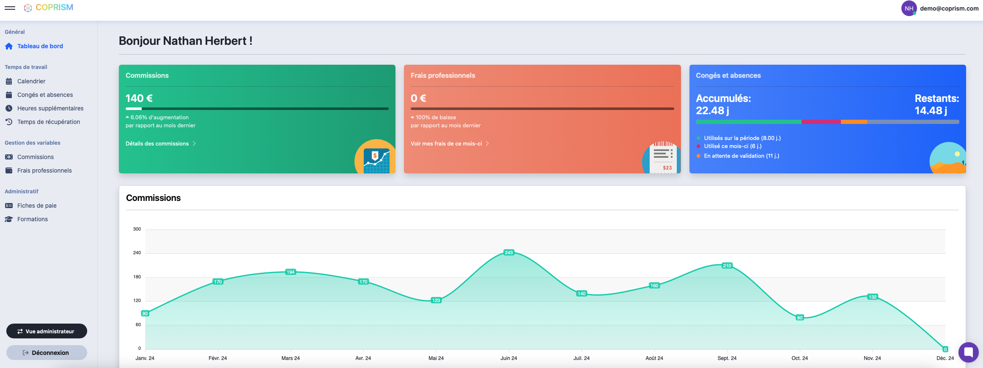Viewport: 983px width, 368px height.
Task: Click the 90 data point for Janv. 24
Action: tap(145, 313)
